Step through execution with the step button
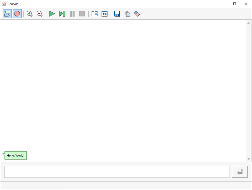The image size is (252, 190). coord(62,14)
